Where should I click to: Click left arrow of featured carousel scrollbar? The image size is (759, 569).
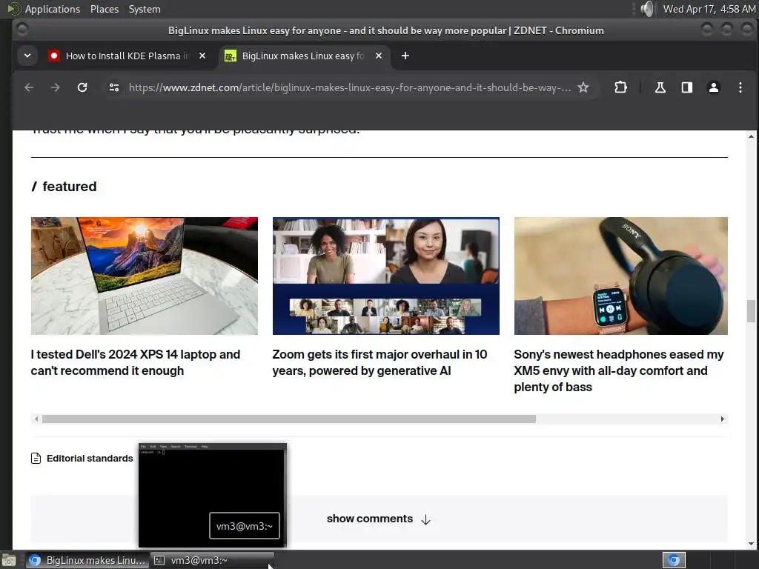pyautogui.click(x=36, y=419)
